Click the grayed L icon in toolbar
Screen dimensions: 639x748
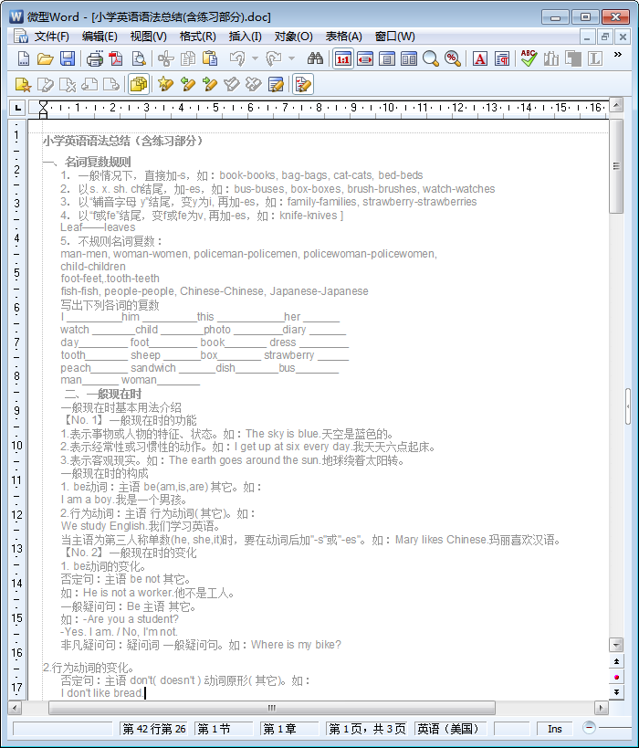coord(594,58)
